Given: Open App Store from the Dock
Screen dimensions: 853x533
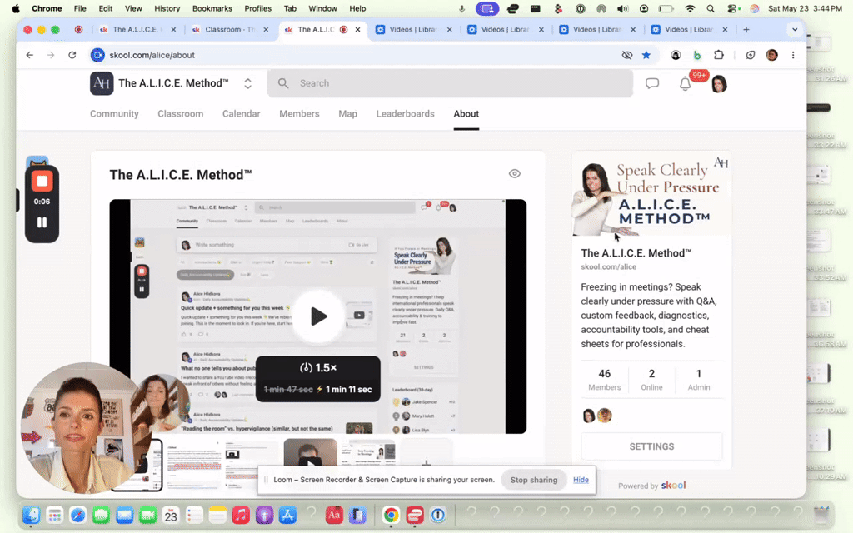Looking at the screenshot, I should (287, 515).
